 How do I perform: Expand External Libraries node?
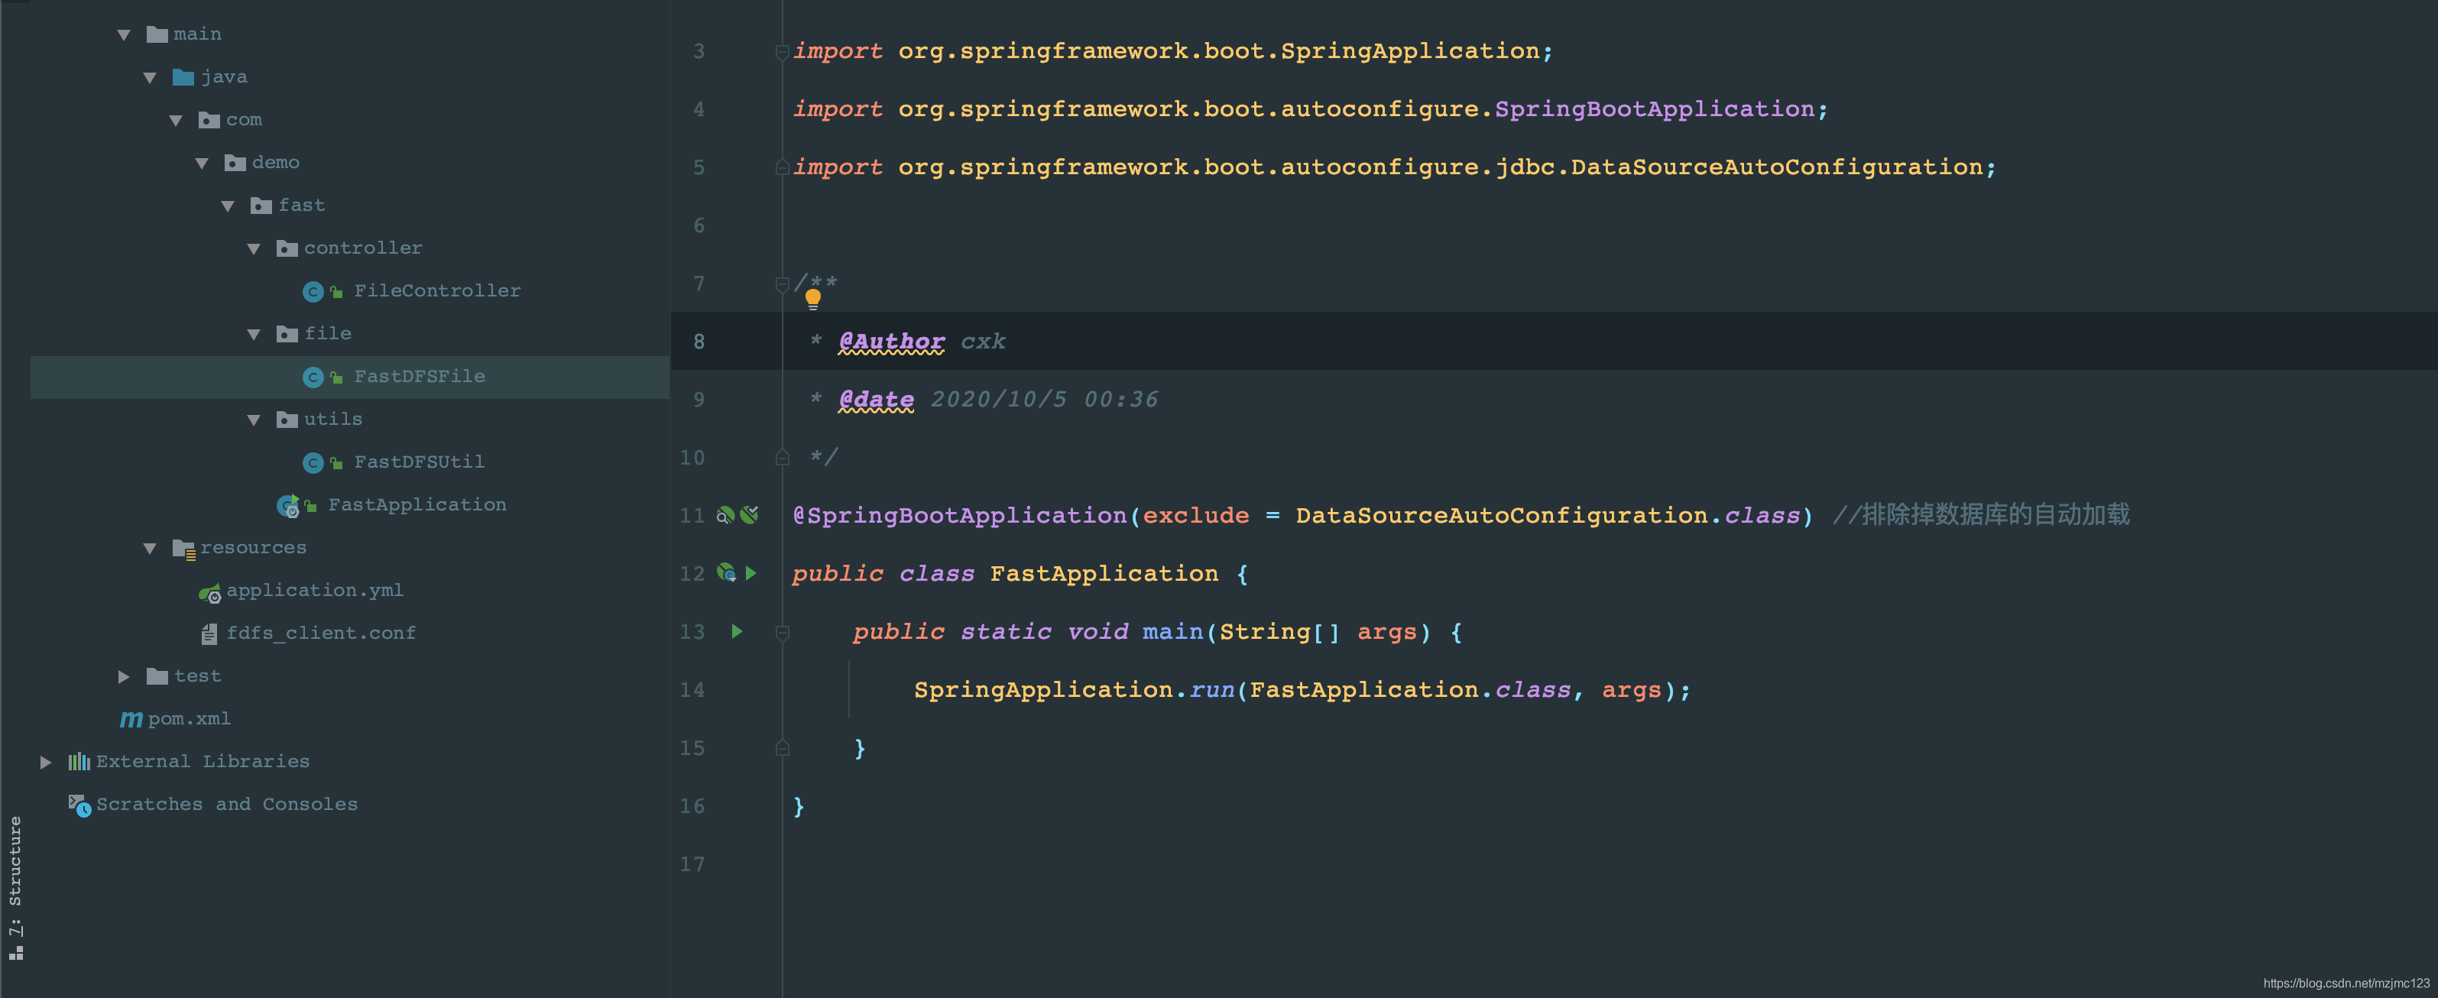[x=45, y=762]
